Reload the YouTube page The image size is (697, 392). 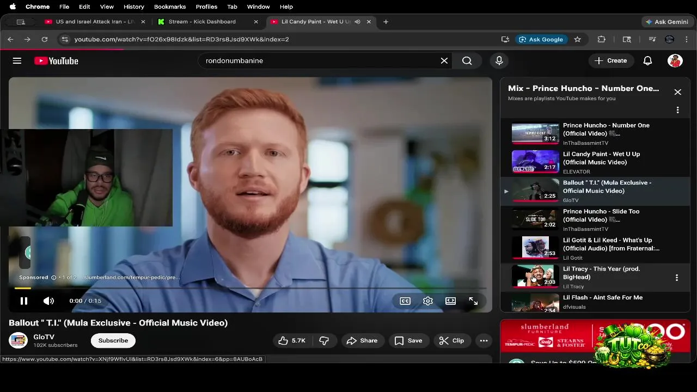pyautogui.click(x=45, y=39)
